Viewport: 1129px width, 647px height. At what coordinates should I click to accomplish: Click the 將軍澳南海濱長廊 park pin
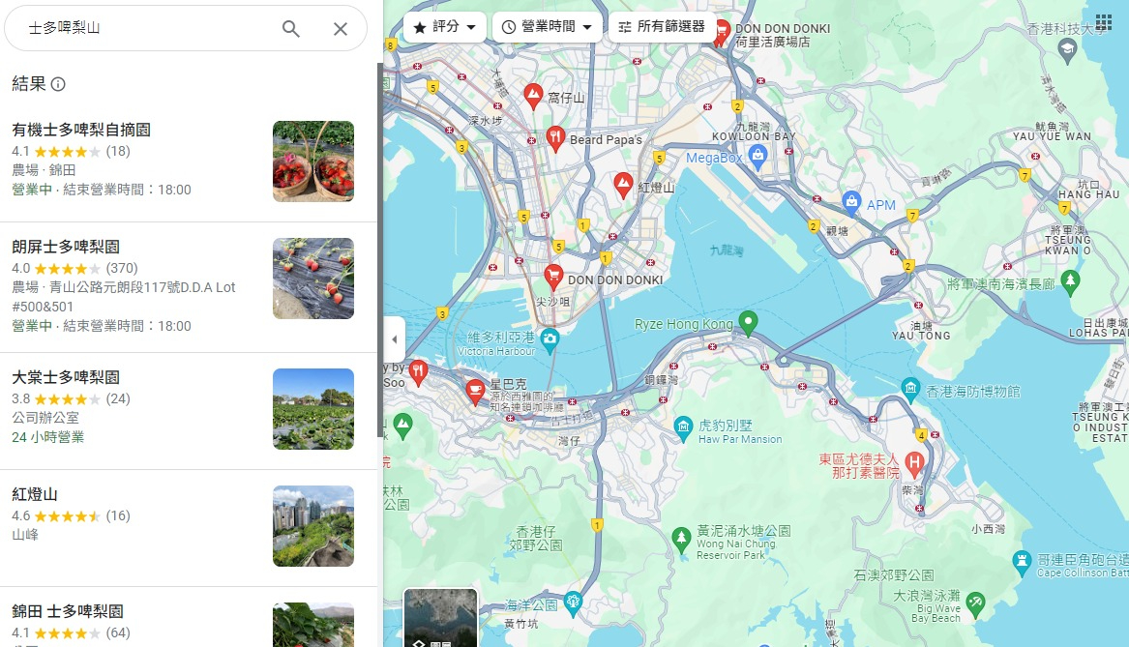click(x=1070, y=282)
